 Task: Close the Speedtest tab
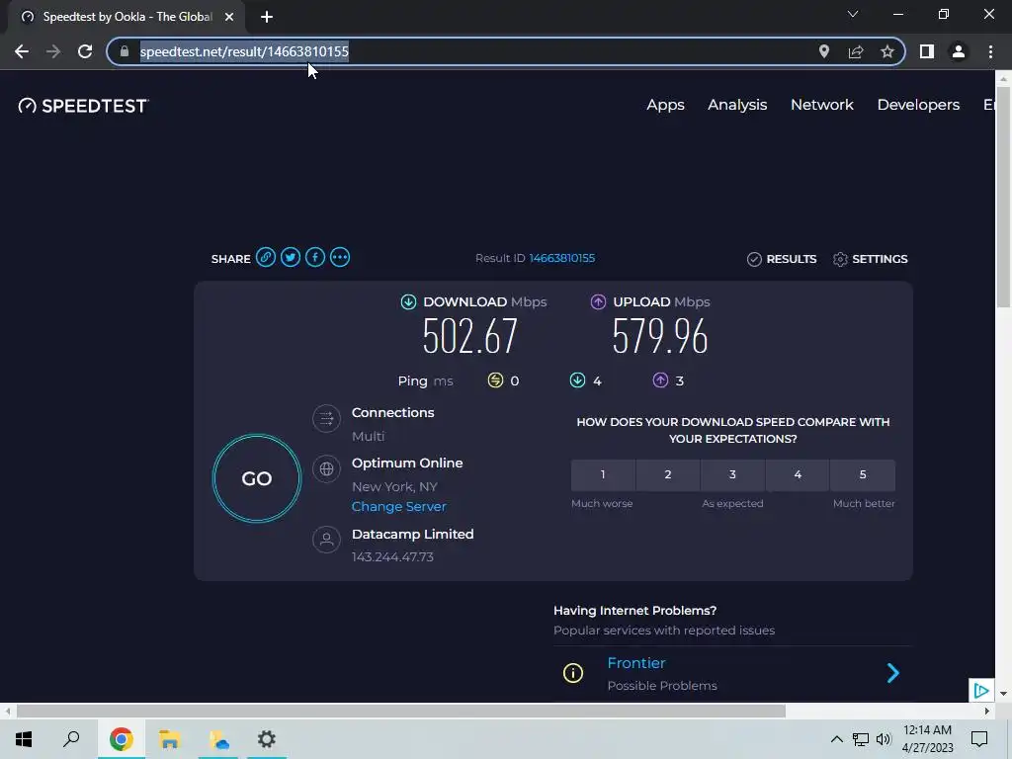pyautogui.click(x=229, y=17)
